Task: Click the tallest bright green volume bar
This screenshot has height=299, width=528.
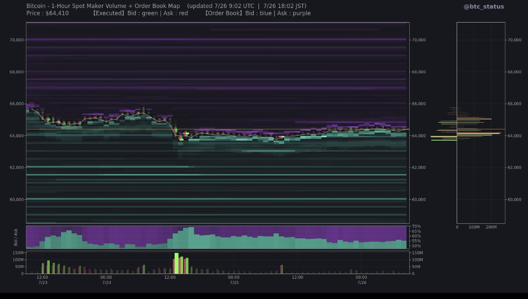Action: (x=176, y=263)
